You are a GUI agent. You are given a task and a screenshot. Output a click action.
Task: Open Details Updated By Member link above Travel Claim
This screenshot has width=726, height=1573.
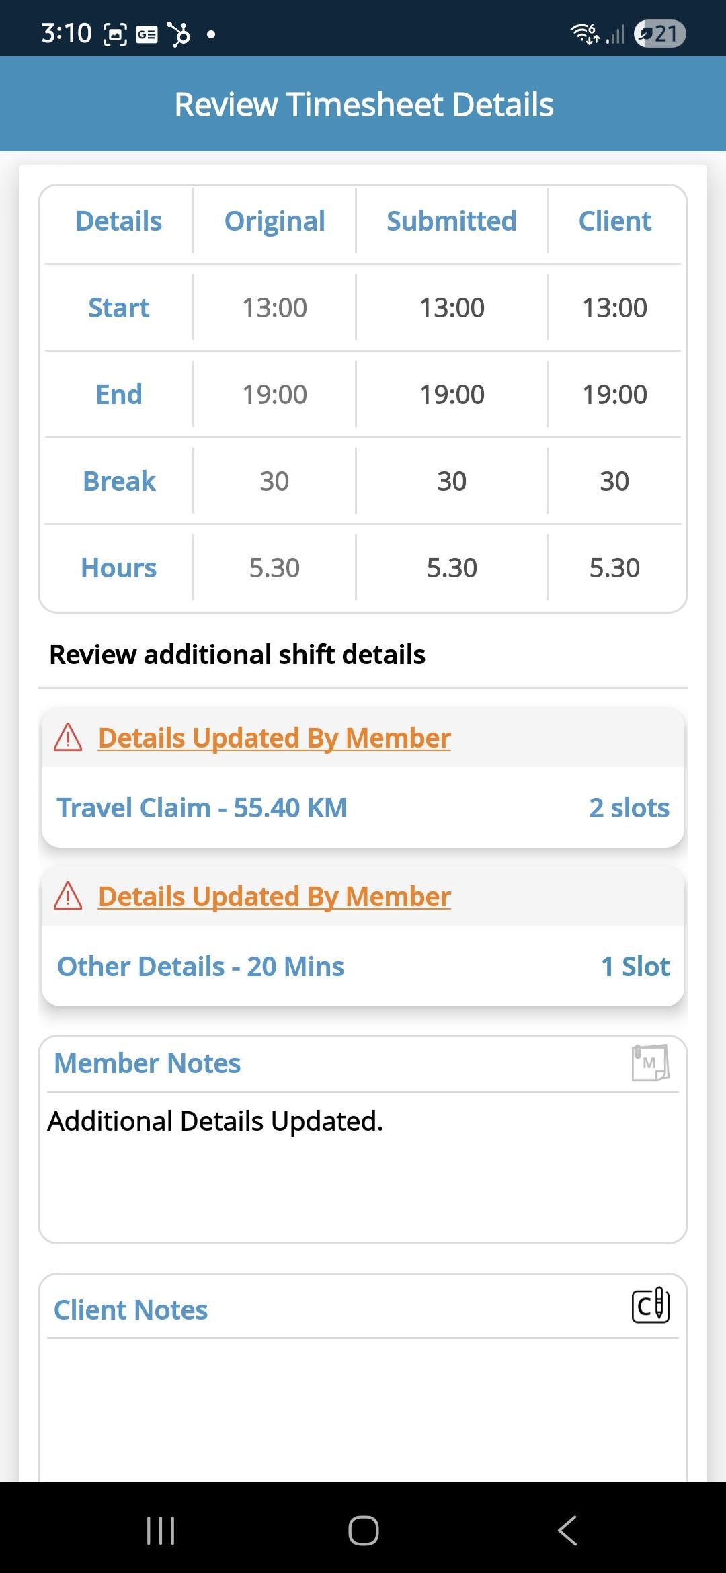point(274,737)
